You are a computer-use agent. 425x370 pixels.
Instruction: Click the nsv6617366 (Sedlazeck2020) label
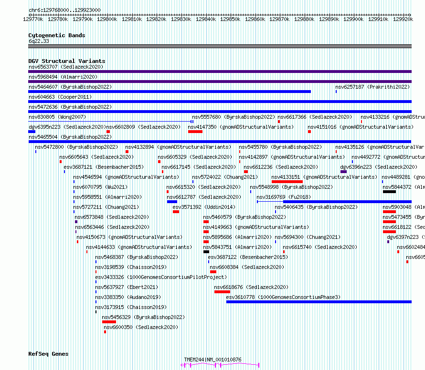(x=315, y=117)
